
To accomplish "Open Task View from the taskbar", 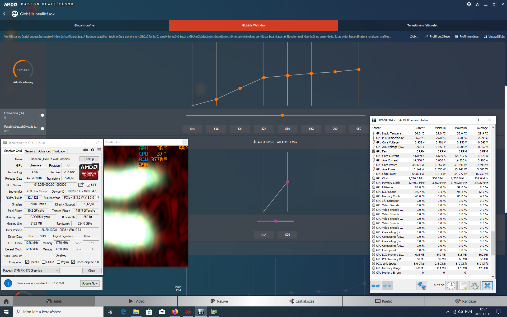I will [x=110, y=312].
